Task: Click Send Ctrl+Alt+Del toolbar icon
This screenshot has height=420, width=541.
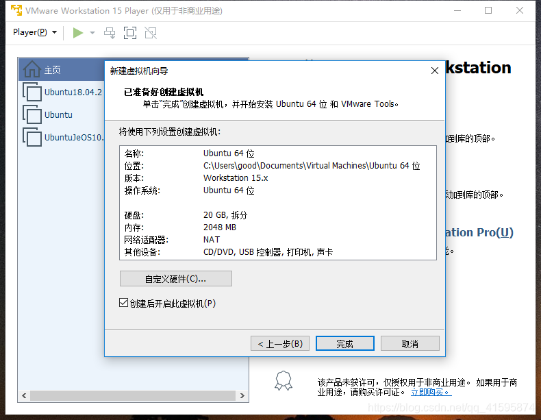Action: (110, 33)
